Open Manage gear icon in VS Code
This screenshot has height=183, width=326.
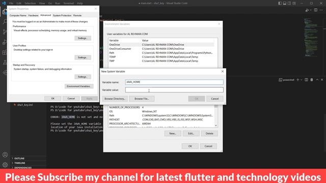(5, 165)
